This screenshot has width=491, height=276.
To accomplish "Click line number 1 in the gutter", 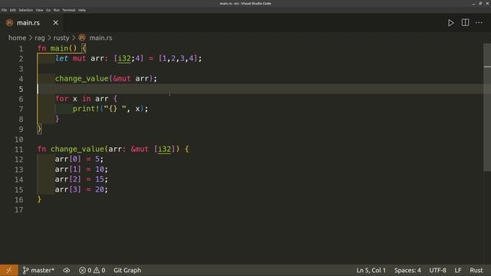I will pyautogui.click(x=21, y=49).
